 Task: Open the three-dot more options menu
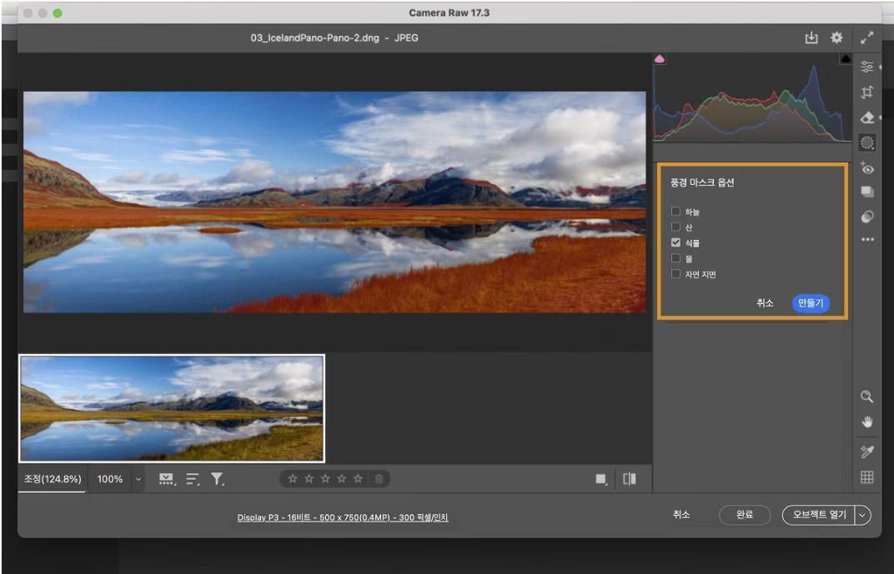(x=867, y=240)
